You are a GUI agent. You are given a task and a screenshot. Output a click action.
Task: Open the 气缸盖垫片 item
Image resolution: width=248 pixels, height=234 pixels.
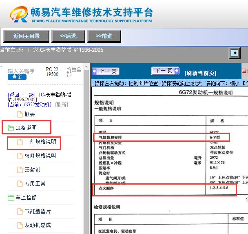coord(38,211)
